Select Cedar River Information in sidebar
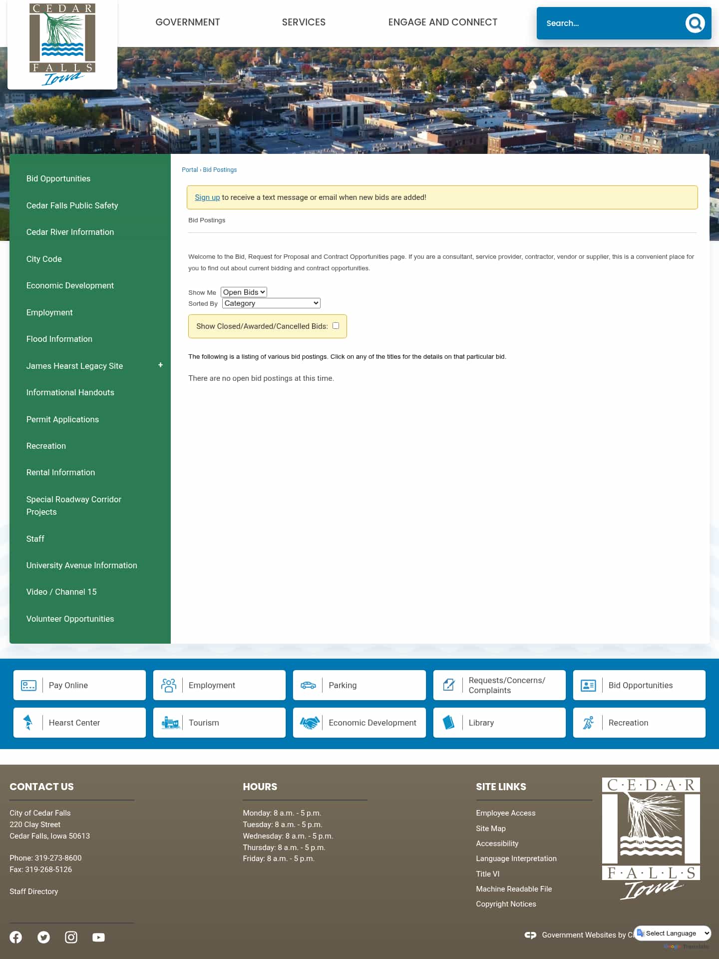 pos(70,232)
